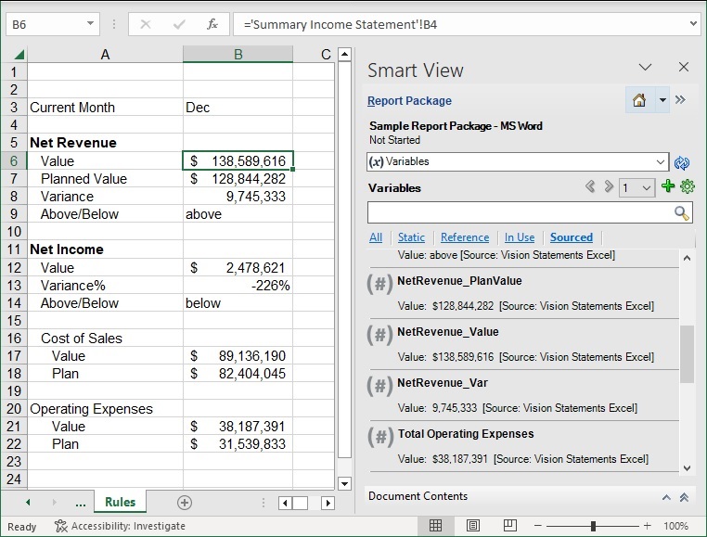Click the Cancel X in formula bar
707x537 pixels.
coord(145,24)
